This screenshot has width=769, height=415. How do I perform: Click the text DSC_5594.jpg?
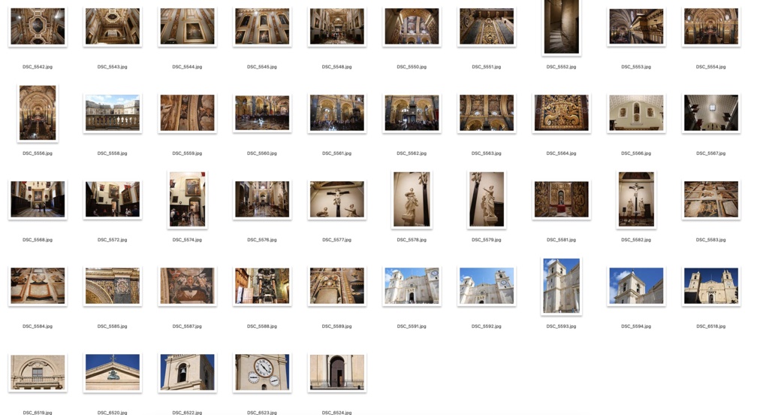point(636,326)
